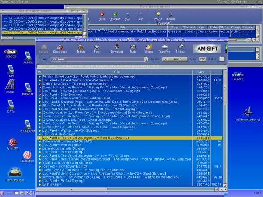The image size is (263, 197).
Task: Click the cps column header in Transfers
Action: [202, 28]
